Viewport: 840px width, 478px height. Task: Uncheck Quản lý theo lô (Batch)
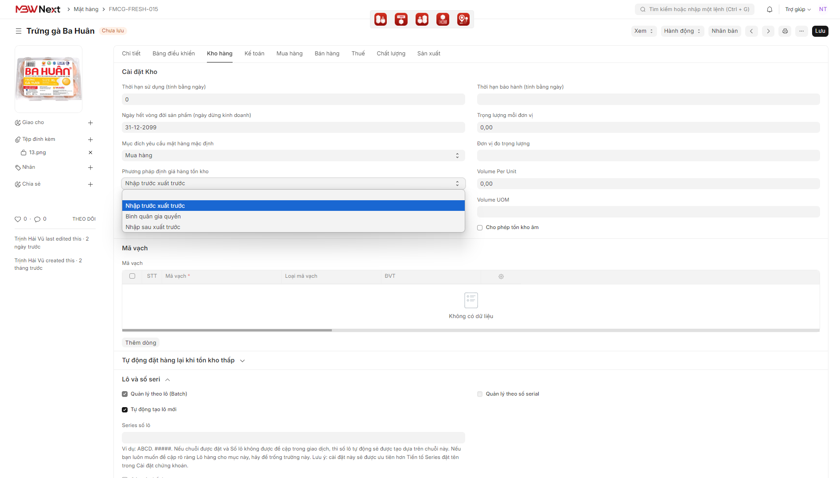[x=125, y=394]
